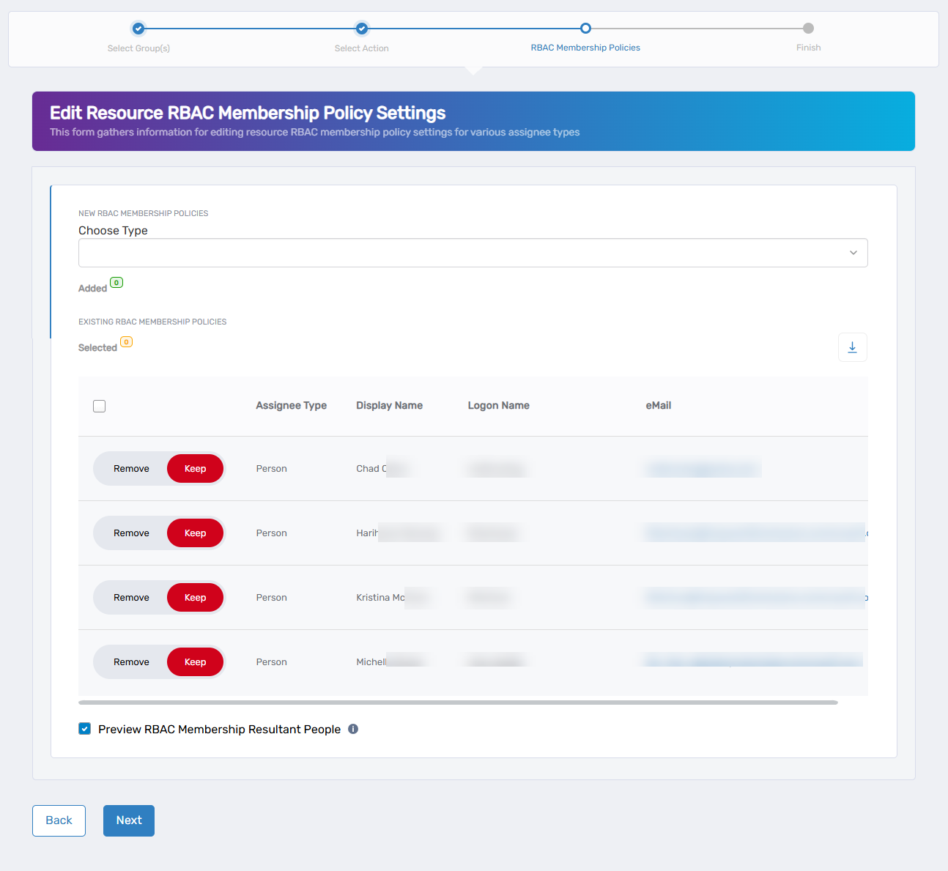Viewport: 948px width, 871px height.
Task: Click the Next button to proceed
Action: [128, 820]
